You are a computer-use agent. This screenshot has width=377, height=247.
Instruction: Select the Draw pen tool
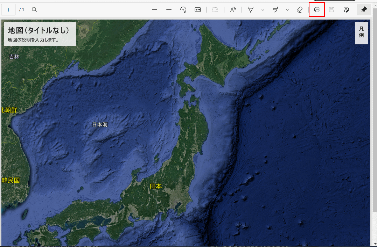(x=251, y=9)
